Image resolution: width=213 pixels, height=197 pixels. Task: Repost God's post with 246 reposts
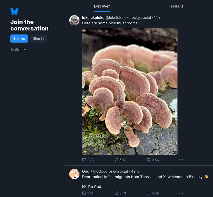click(120, 193)
